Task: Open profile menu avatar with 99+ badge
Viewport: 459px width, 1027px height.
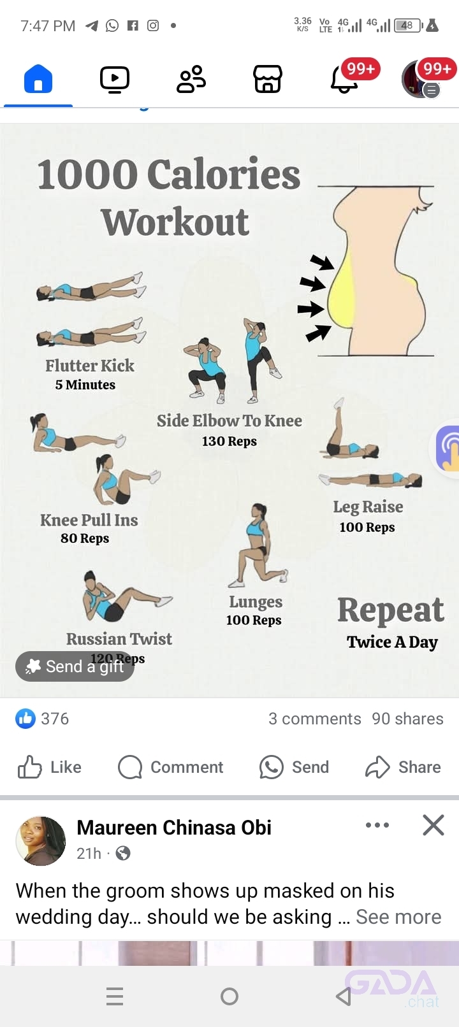Action: pos(420,80)
